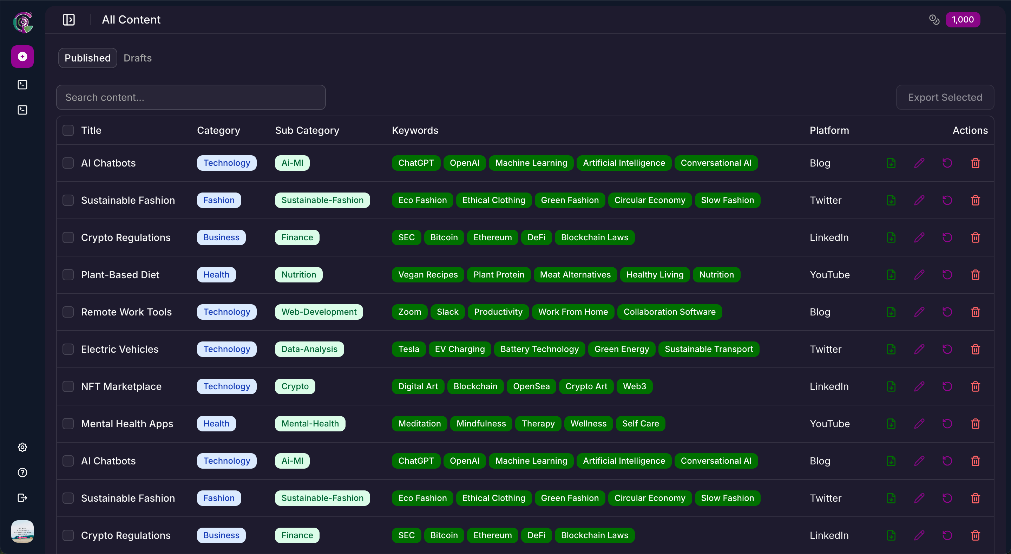Viewport: 1011px width, 554px height.
Task: Focus the Search content input field
Action: click(191, 97)
